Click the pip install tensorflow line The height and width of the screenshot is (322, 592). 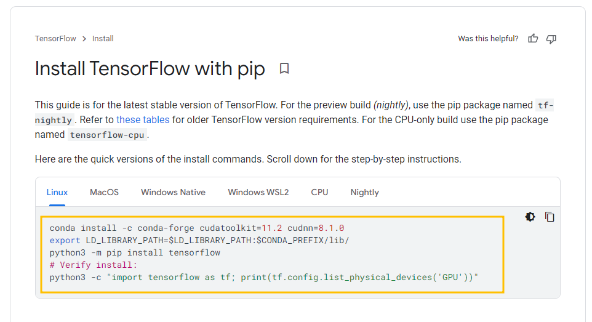tap(135, 252)
